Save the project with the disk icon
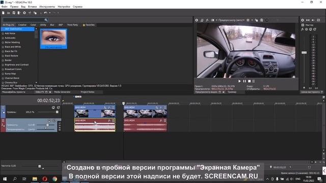The width and height of the screenshot is (326, 183). click(14, 13)
